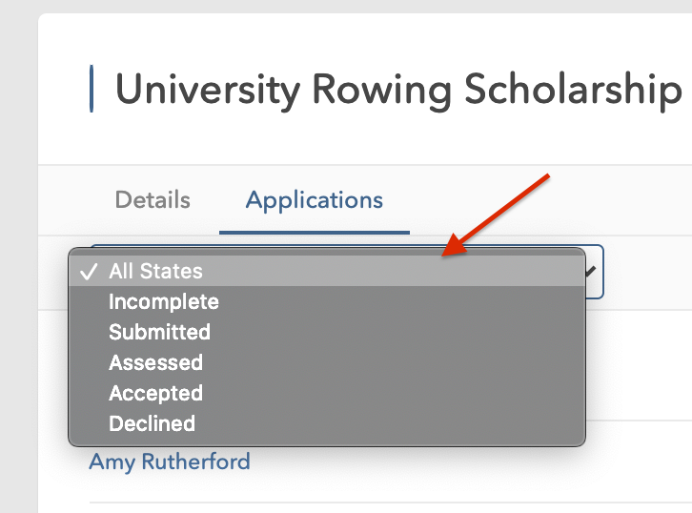This screenshot has width=692, height=513.
Task: Pick the Assessed state option
Action: pos(155,363)
